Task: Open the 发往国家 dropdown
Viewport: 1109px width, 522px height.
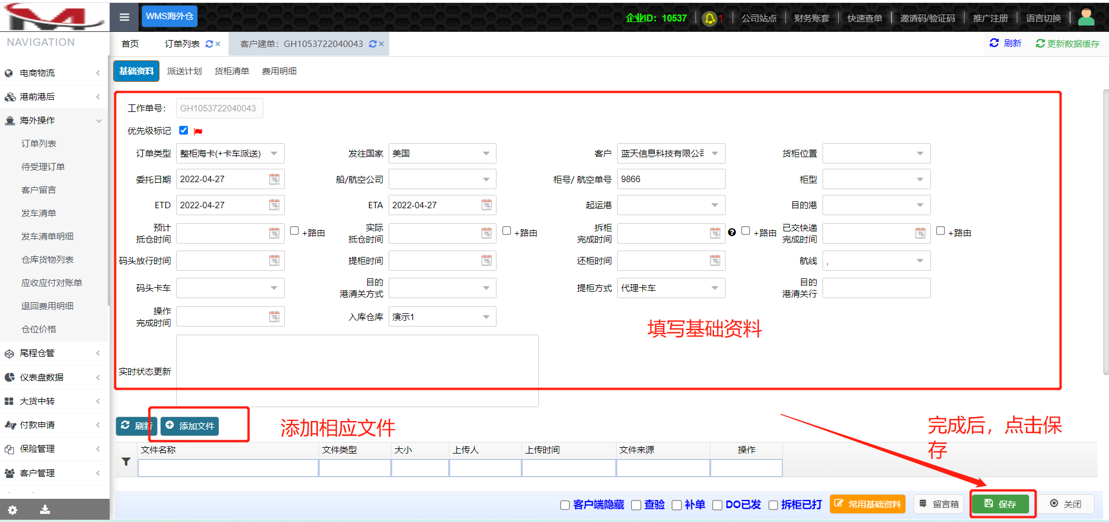Action: (x=443, y=154)
